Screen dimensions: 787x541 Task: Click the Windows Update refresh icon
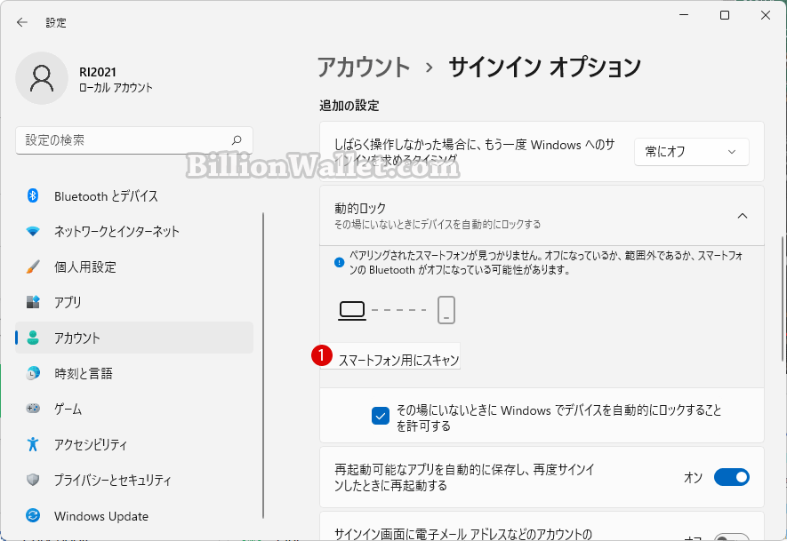click(x=33, y=515)
